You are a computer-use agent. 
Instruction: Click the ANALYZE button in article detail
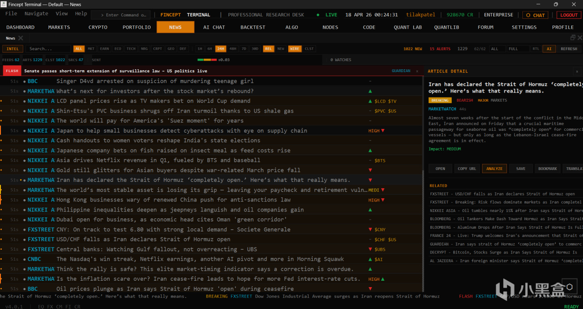pos(494,169)
